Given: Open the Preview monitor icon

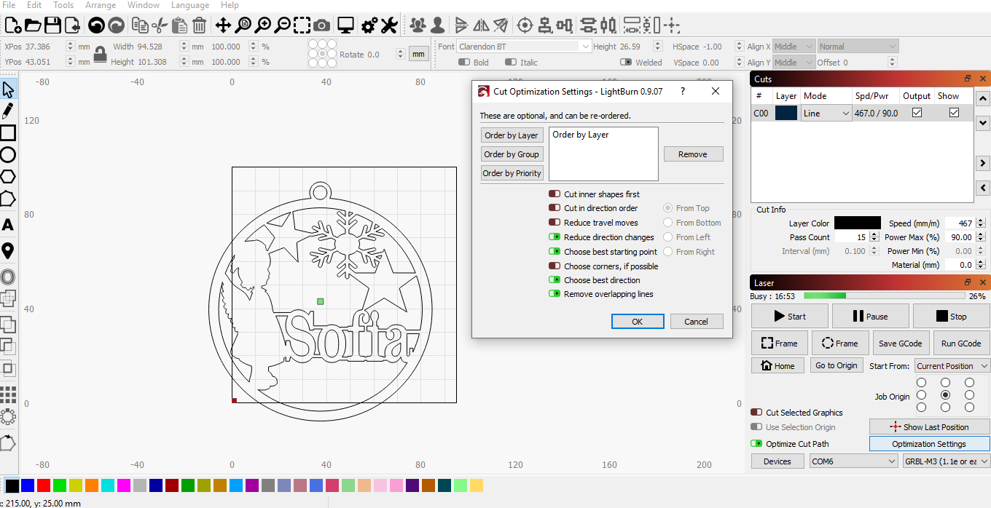Looking at the screenshot, I should tap(345, 26).
